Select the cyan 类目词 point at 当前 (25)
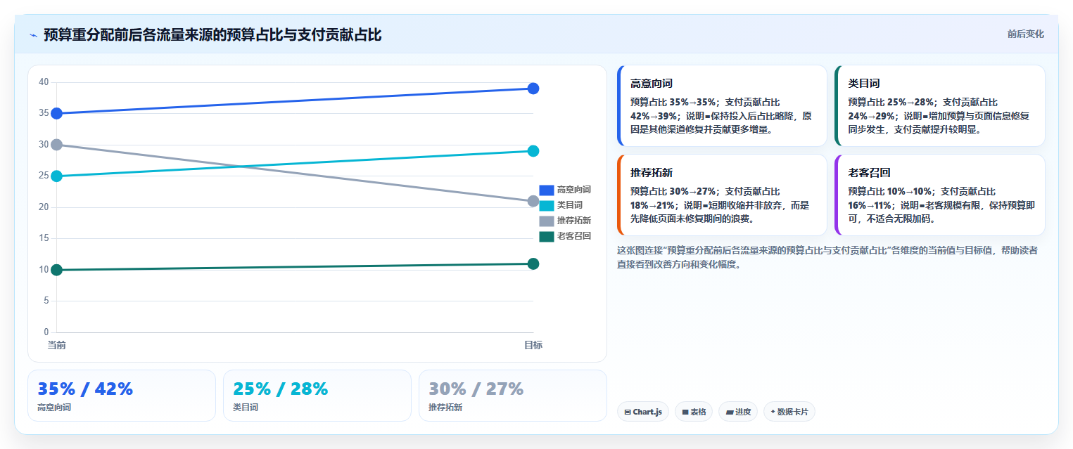Viewport: 1073px width, 449px height. point(56,176)
